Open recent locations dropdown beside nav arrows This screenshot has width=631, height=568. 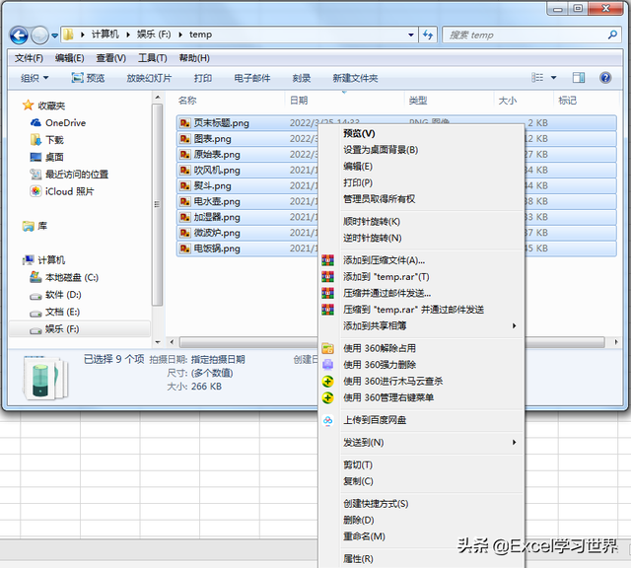point(55,35)
